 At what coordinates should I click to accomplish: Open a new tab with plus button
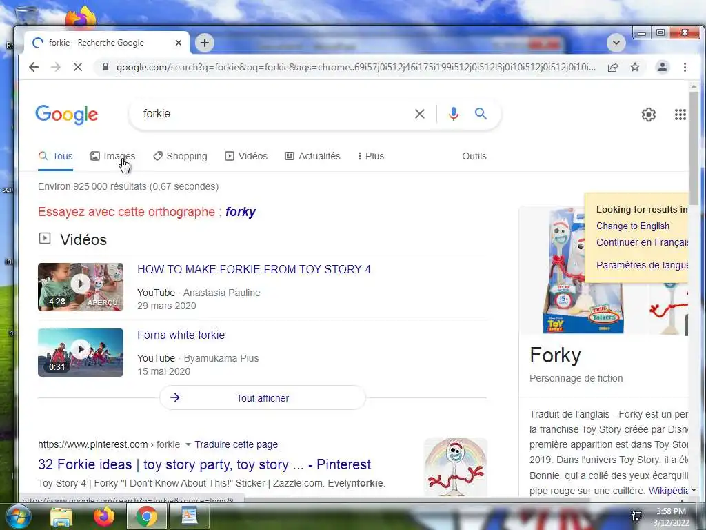205,43
